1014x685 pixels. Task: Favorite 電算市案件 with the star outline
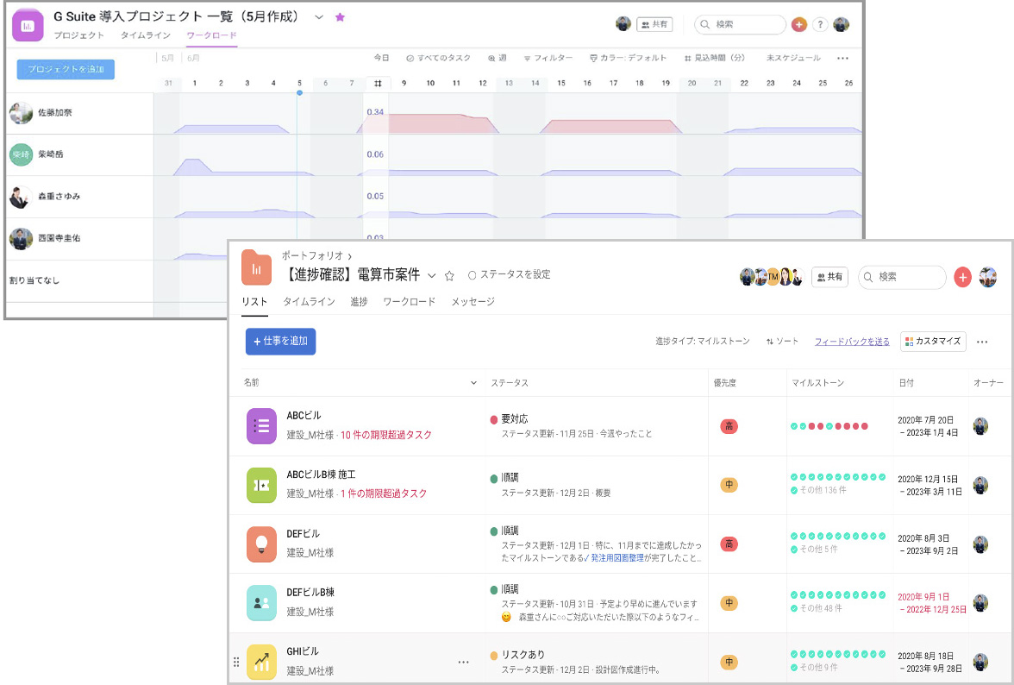449,275
